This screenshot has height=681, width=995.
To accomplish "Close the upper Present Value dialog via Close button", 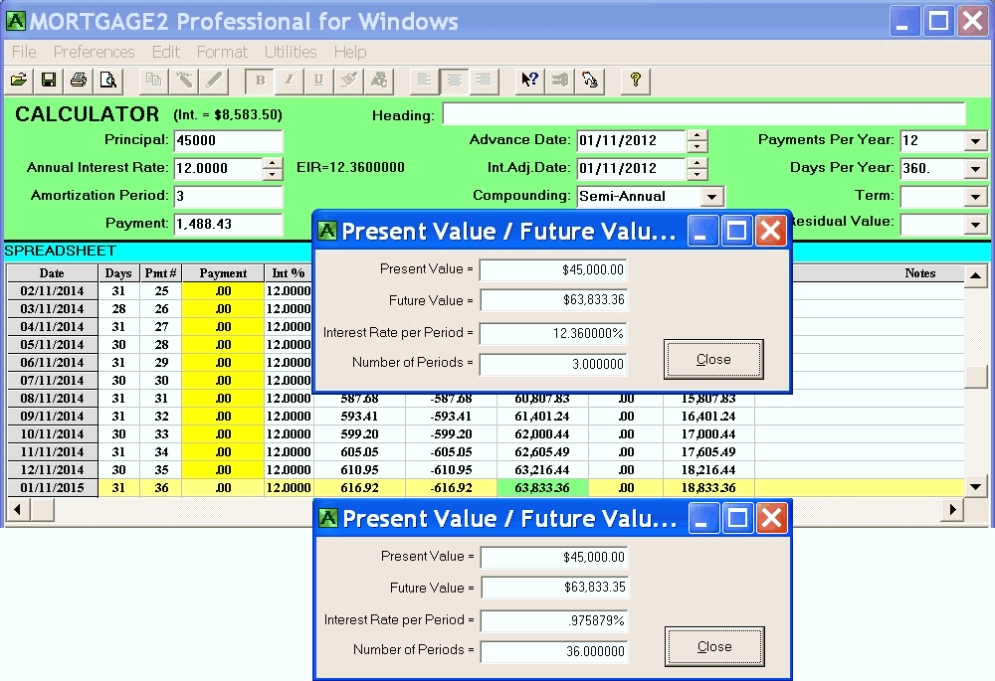I will pos(713,359).
